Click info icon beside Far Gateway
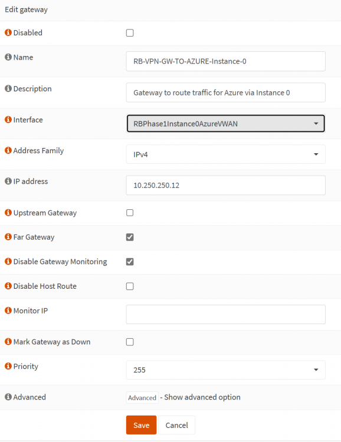The image size is (341, 442). click(x=8, y=237)
